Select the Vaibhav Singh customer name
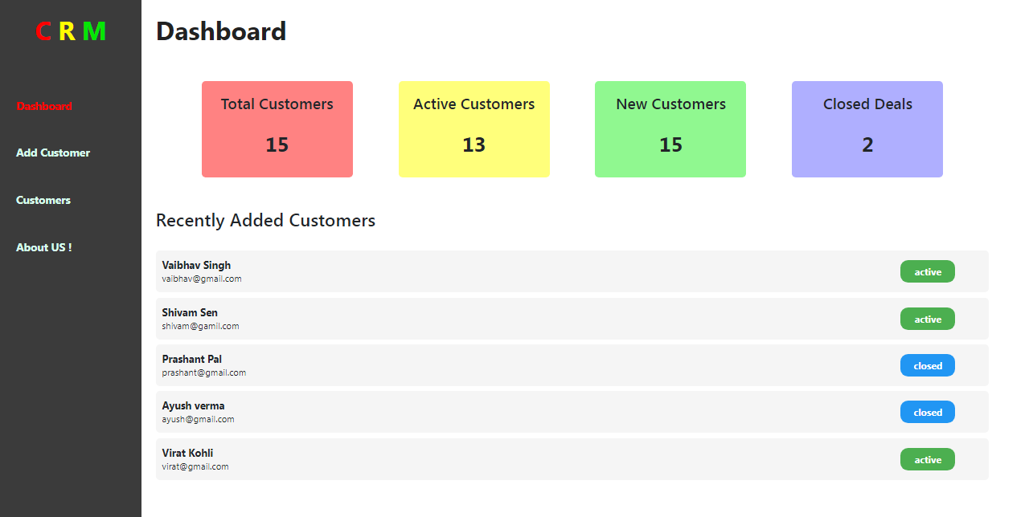 point(196,265)
